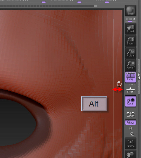Viewport: 141px width, 158px height.
Task: Toggle the Floor Y axis indicator
Action: click(x=132, y=85)
